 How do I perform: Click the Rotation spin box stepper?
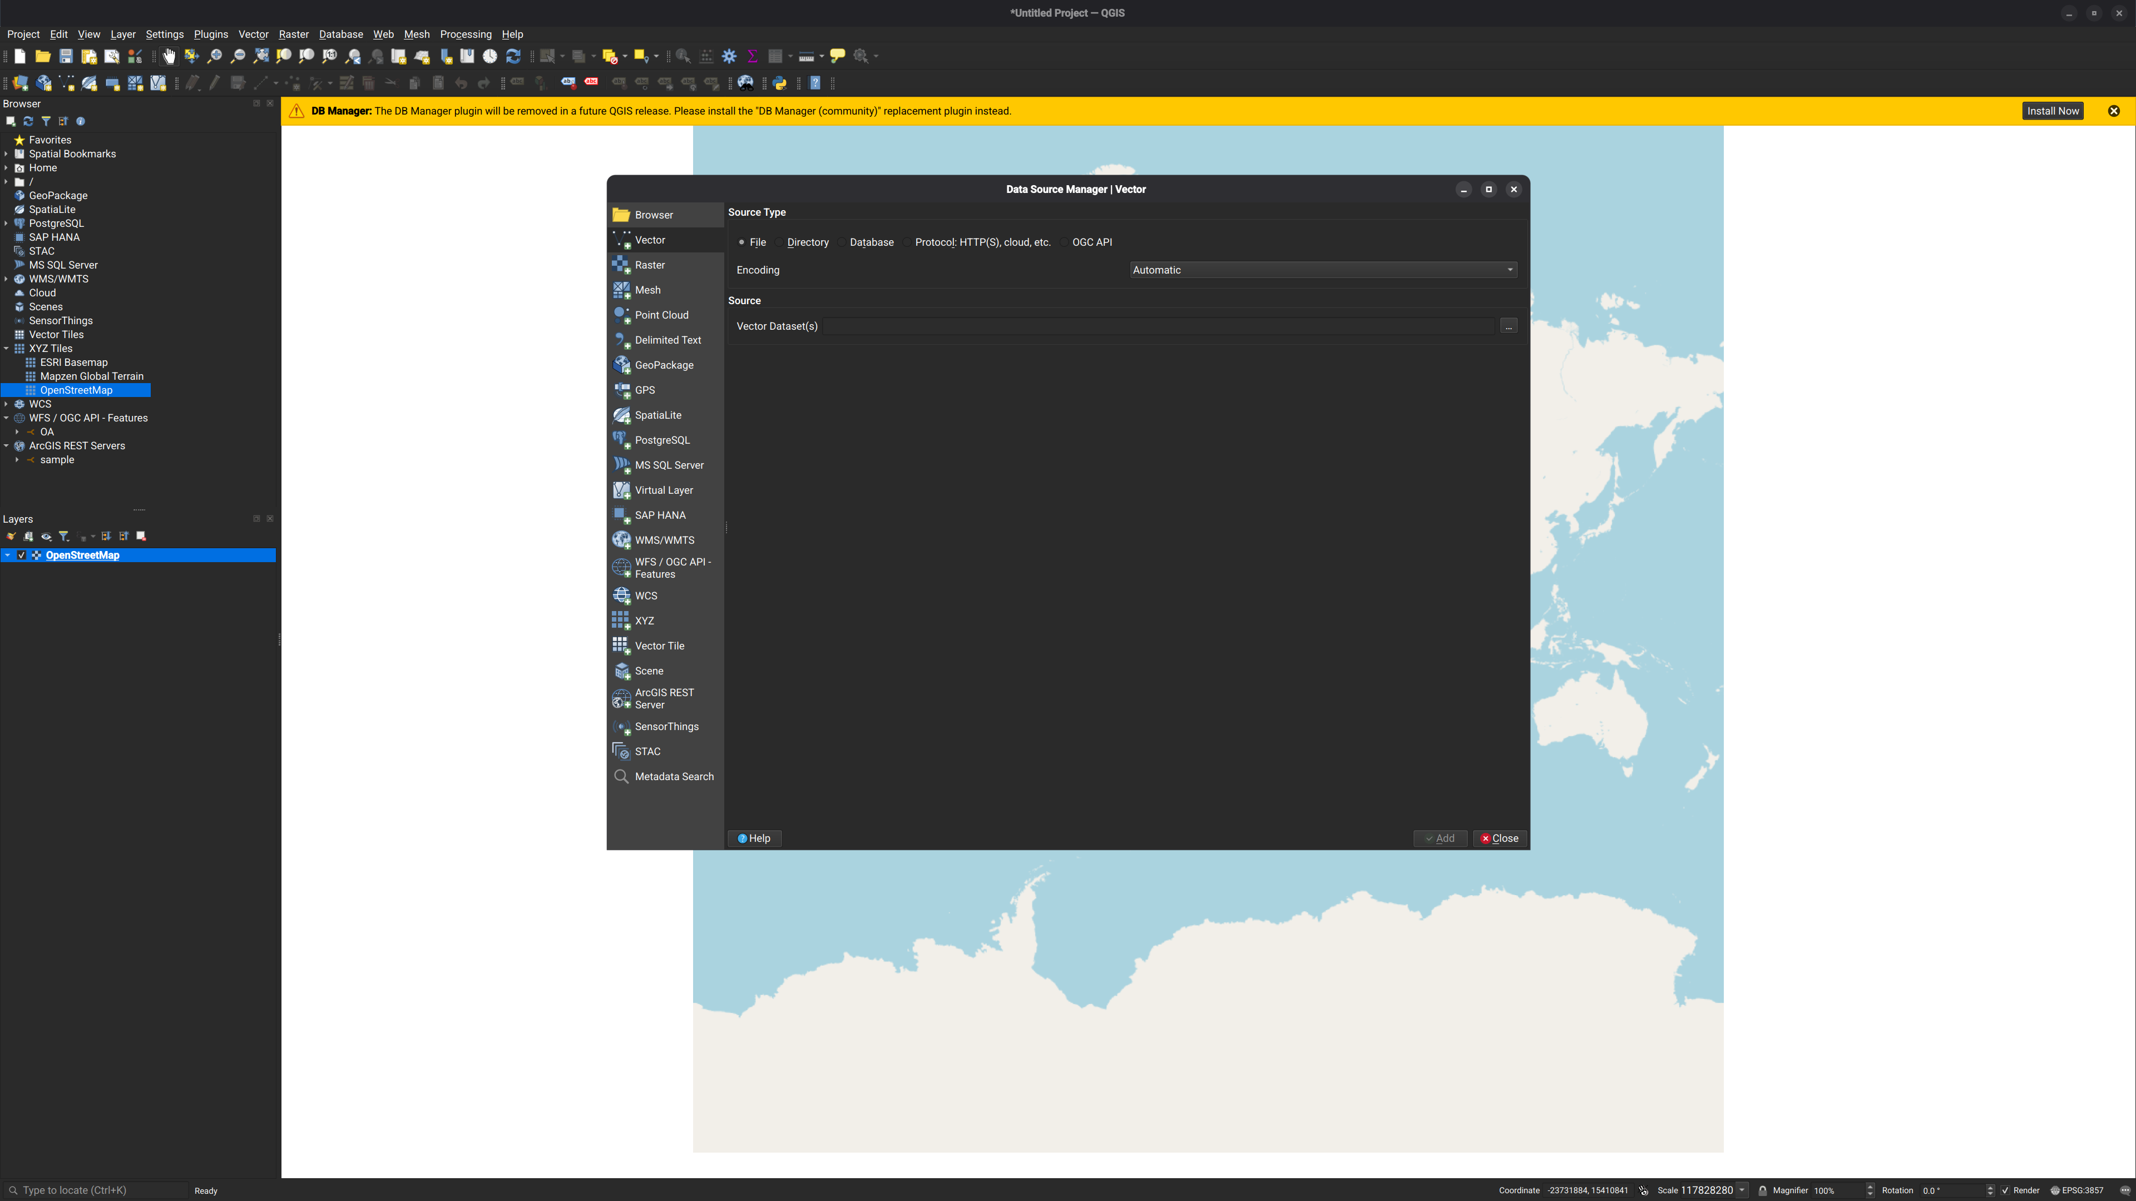1990,1190
